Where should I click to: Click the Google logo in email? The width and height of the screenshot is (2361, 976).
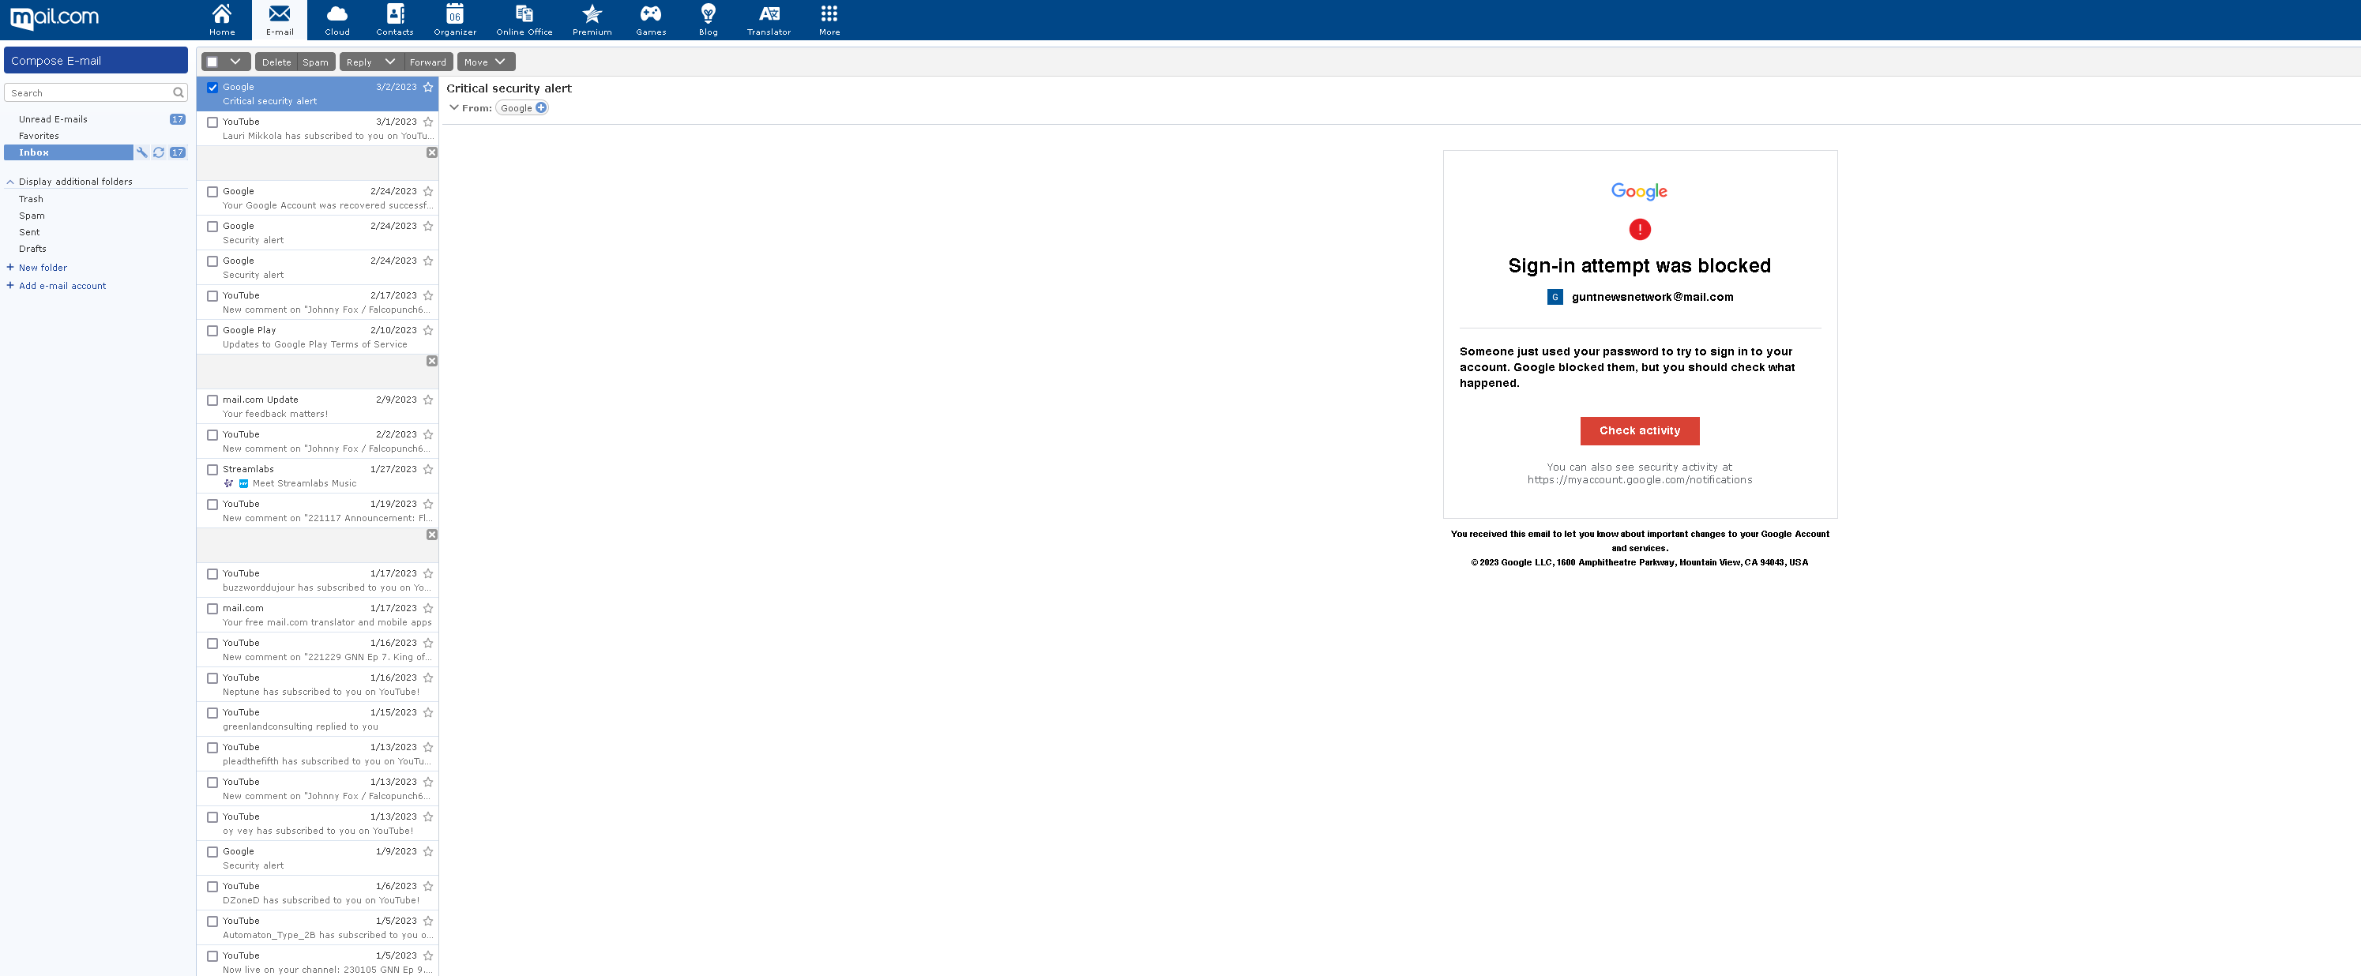tap(1639, 190)
